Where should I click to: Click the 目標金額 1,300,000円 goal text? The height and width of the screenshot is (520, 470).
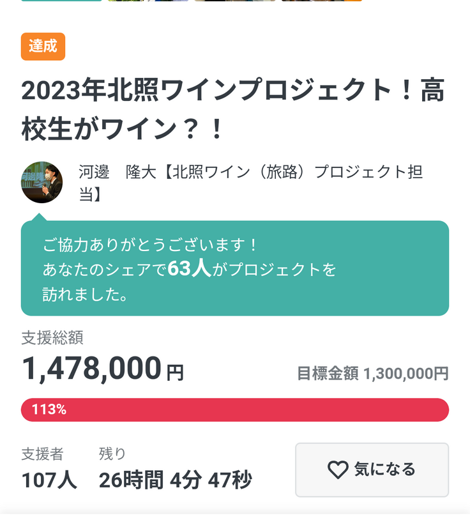[372, 374]
